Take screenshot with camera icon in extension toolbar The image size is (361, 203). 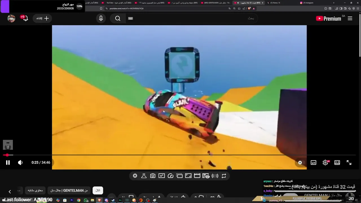click(x=153, y=176)
